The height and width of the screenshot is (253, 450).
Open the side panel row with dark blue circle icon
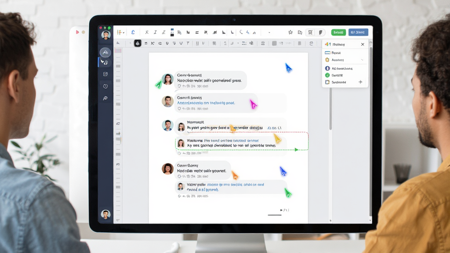click(345, 69)
